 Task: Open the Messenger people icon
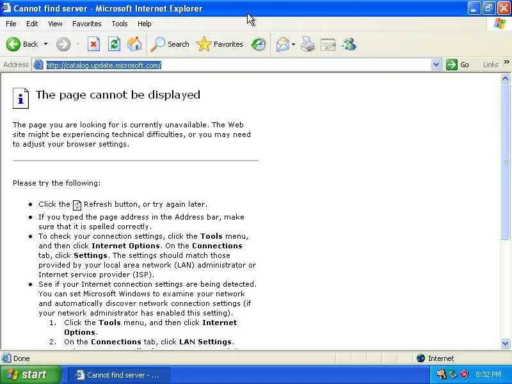[349, 44]
